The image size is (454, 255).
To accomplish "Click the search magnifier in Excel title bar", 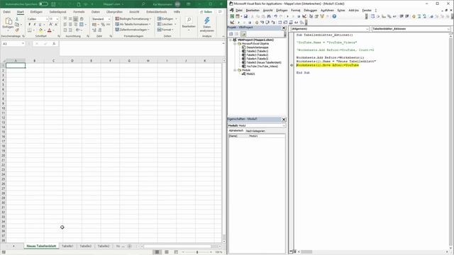I will (x=143, y=4).
